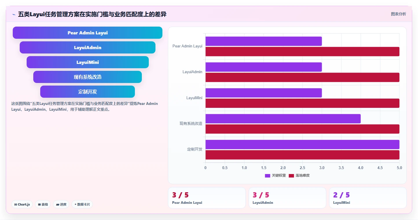The height and width of the screenshot is (220, 418).
Task: Click LayuiAdmin crimson 落地难度 bar
Action: coord(302,77)
